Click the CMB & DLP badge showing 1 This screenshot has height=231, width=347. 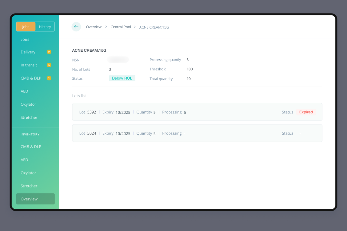(49, 78)
